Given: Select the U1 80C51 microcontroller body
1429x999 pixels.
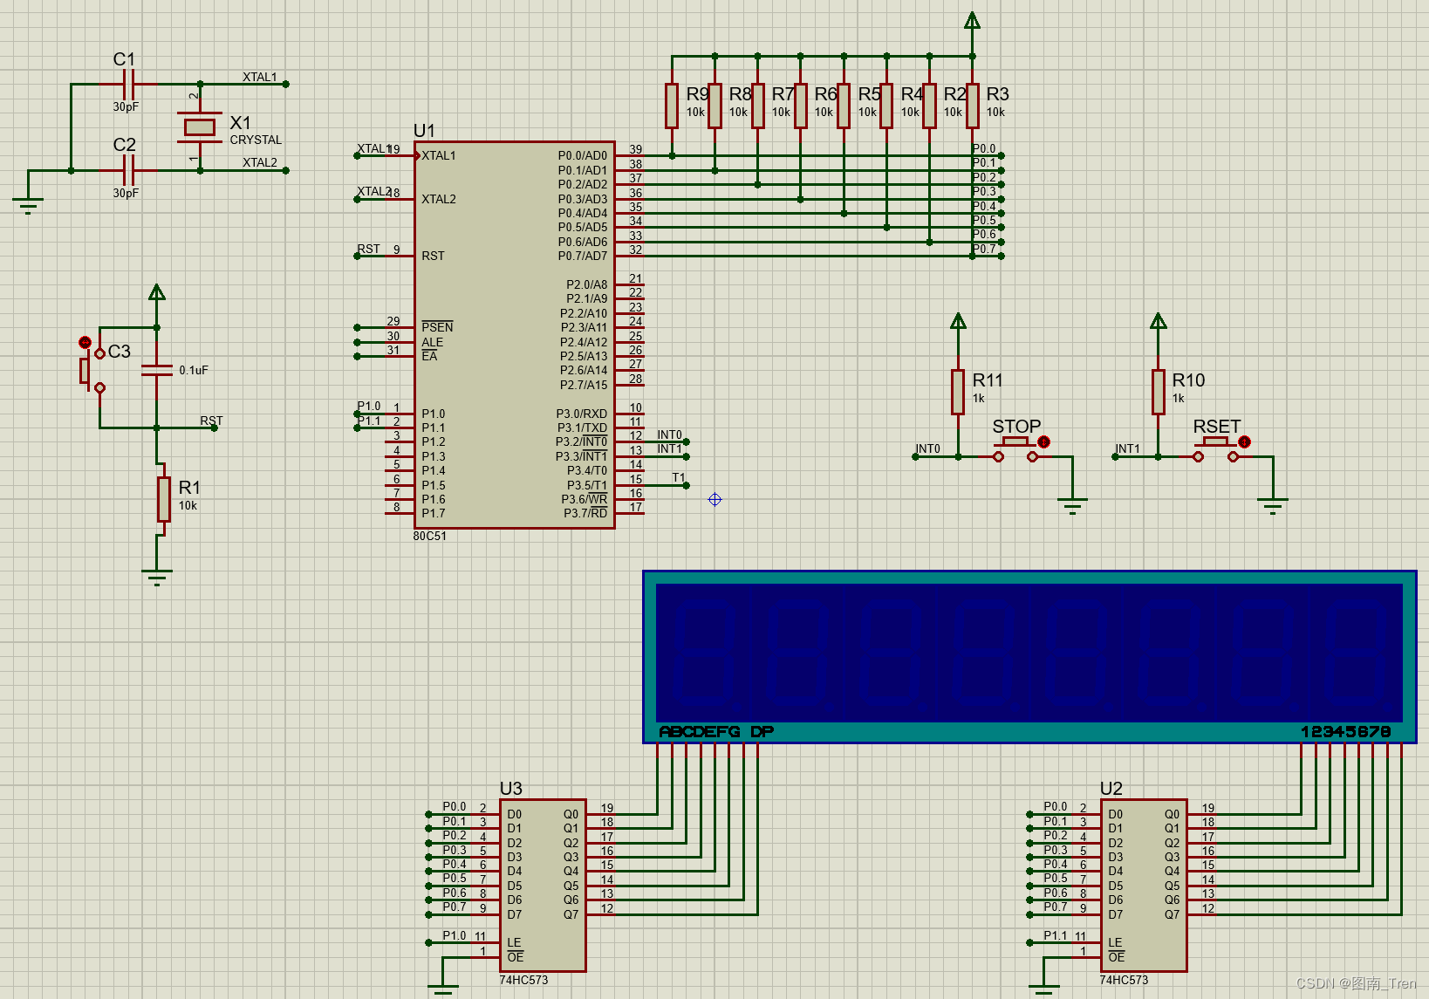Looking at the screenshot, I should coord(514,335).
